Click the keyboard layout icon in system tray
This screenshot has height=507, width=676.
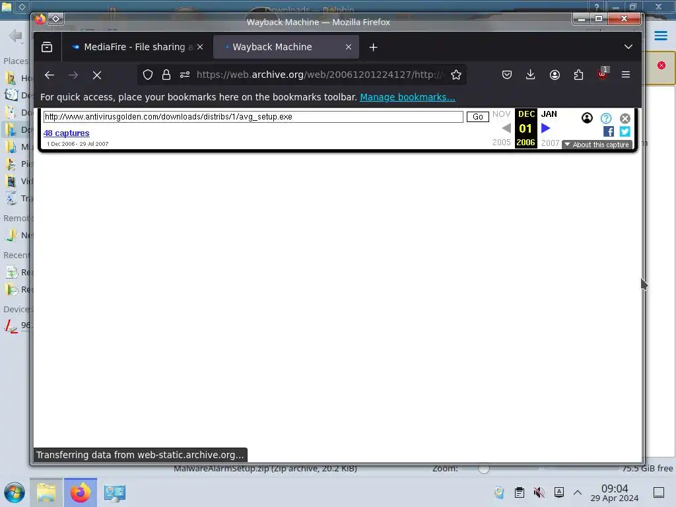point(558,492)
